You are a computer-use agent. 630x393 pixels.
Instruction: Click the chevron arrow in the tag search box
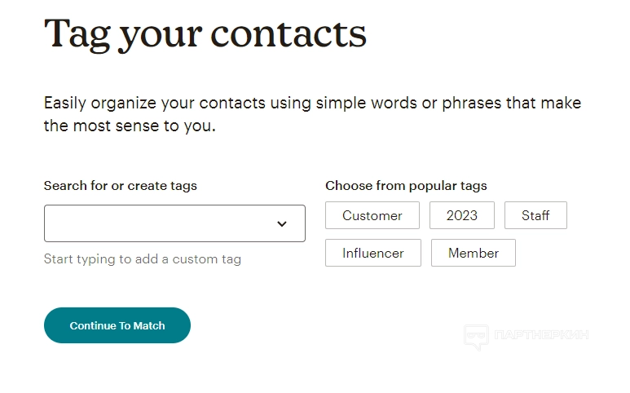(282, 223)
